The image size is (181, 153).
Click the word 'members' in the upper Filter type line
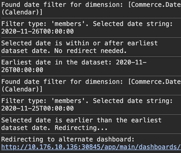68,24
